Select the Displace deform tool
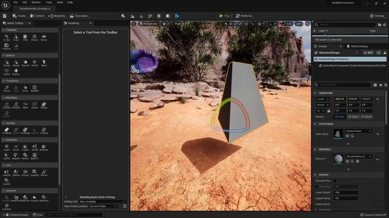The image size is (389, 218). (x=16, y=71)
